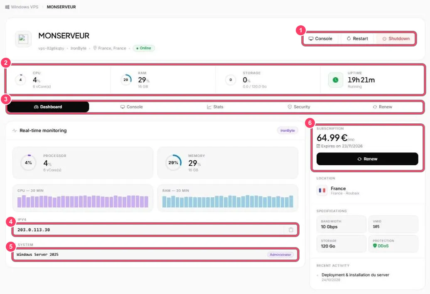
Task: Click the RAM 30 min bar chart
Action: tap(228, 201)
